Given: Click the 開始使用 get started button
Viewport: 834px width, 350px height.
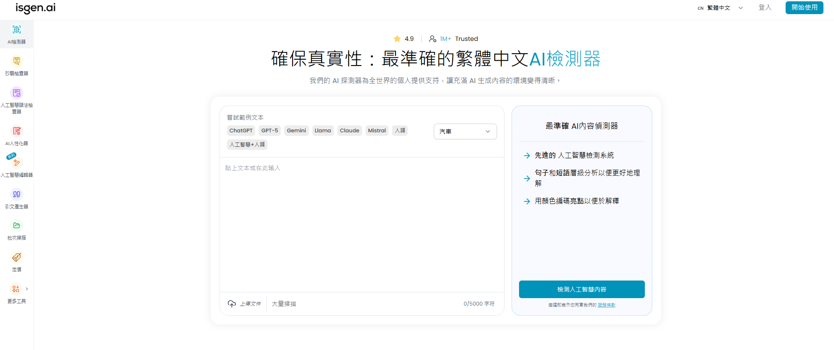Looking at the screenshot, I should coord(804,7).
